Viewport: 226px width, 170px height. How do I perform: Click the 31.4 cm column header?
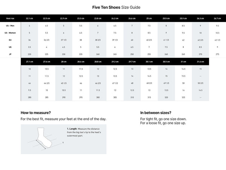(200, 62)
